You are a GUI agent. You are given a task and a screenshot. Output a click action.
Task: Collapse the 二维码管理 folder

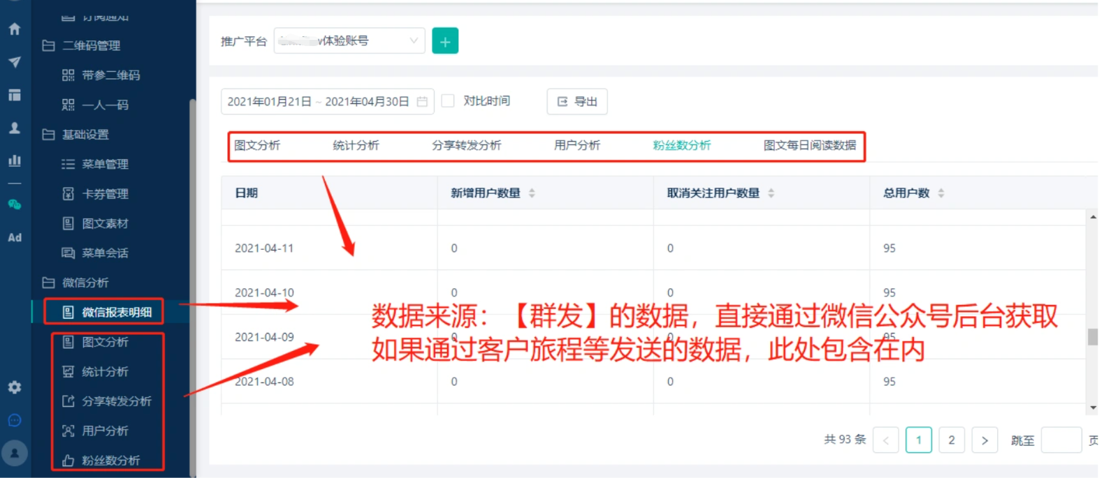[81, 45]
